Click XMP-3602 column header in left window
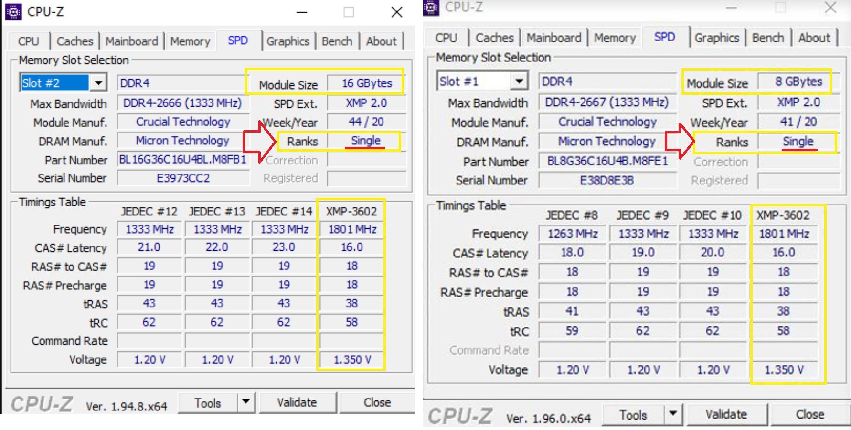The width and height of the screenshot is (851, 430). coord(351,211)
